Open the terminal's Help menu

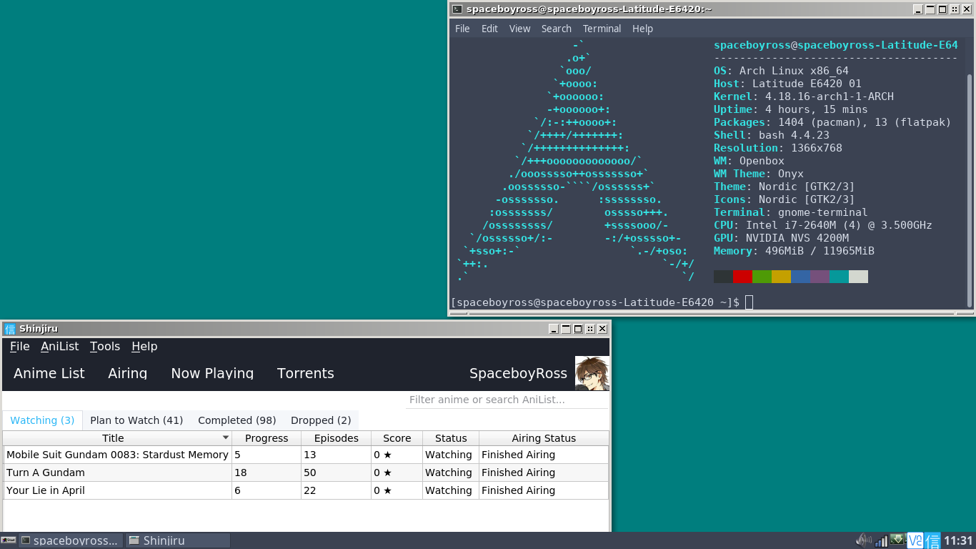[642, 29]
